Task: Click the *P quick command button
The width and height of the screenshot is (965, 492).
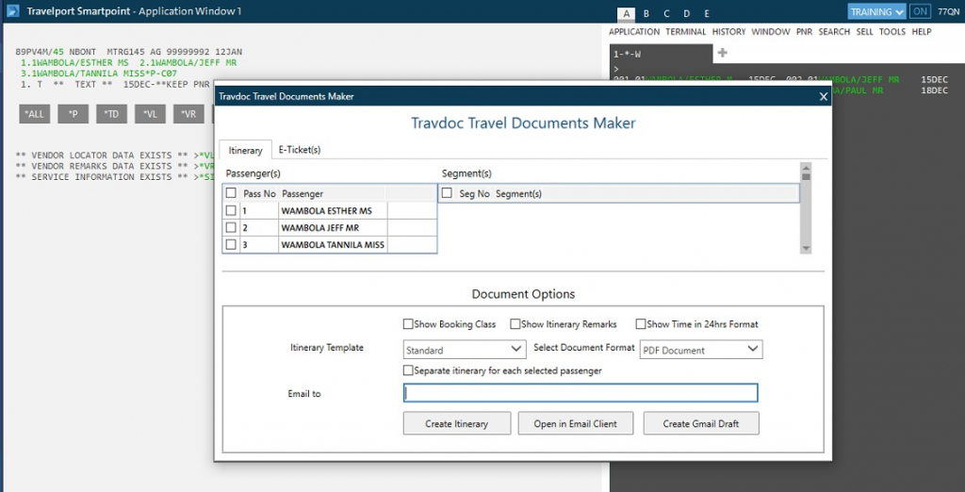Action: coord(74,114)
